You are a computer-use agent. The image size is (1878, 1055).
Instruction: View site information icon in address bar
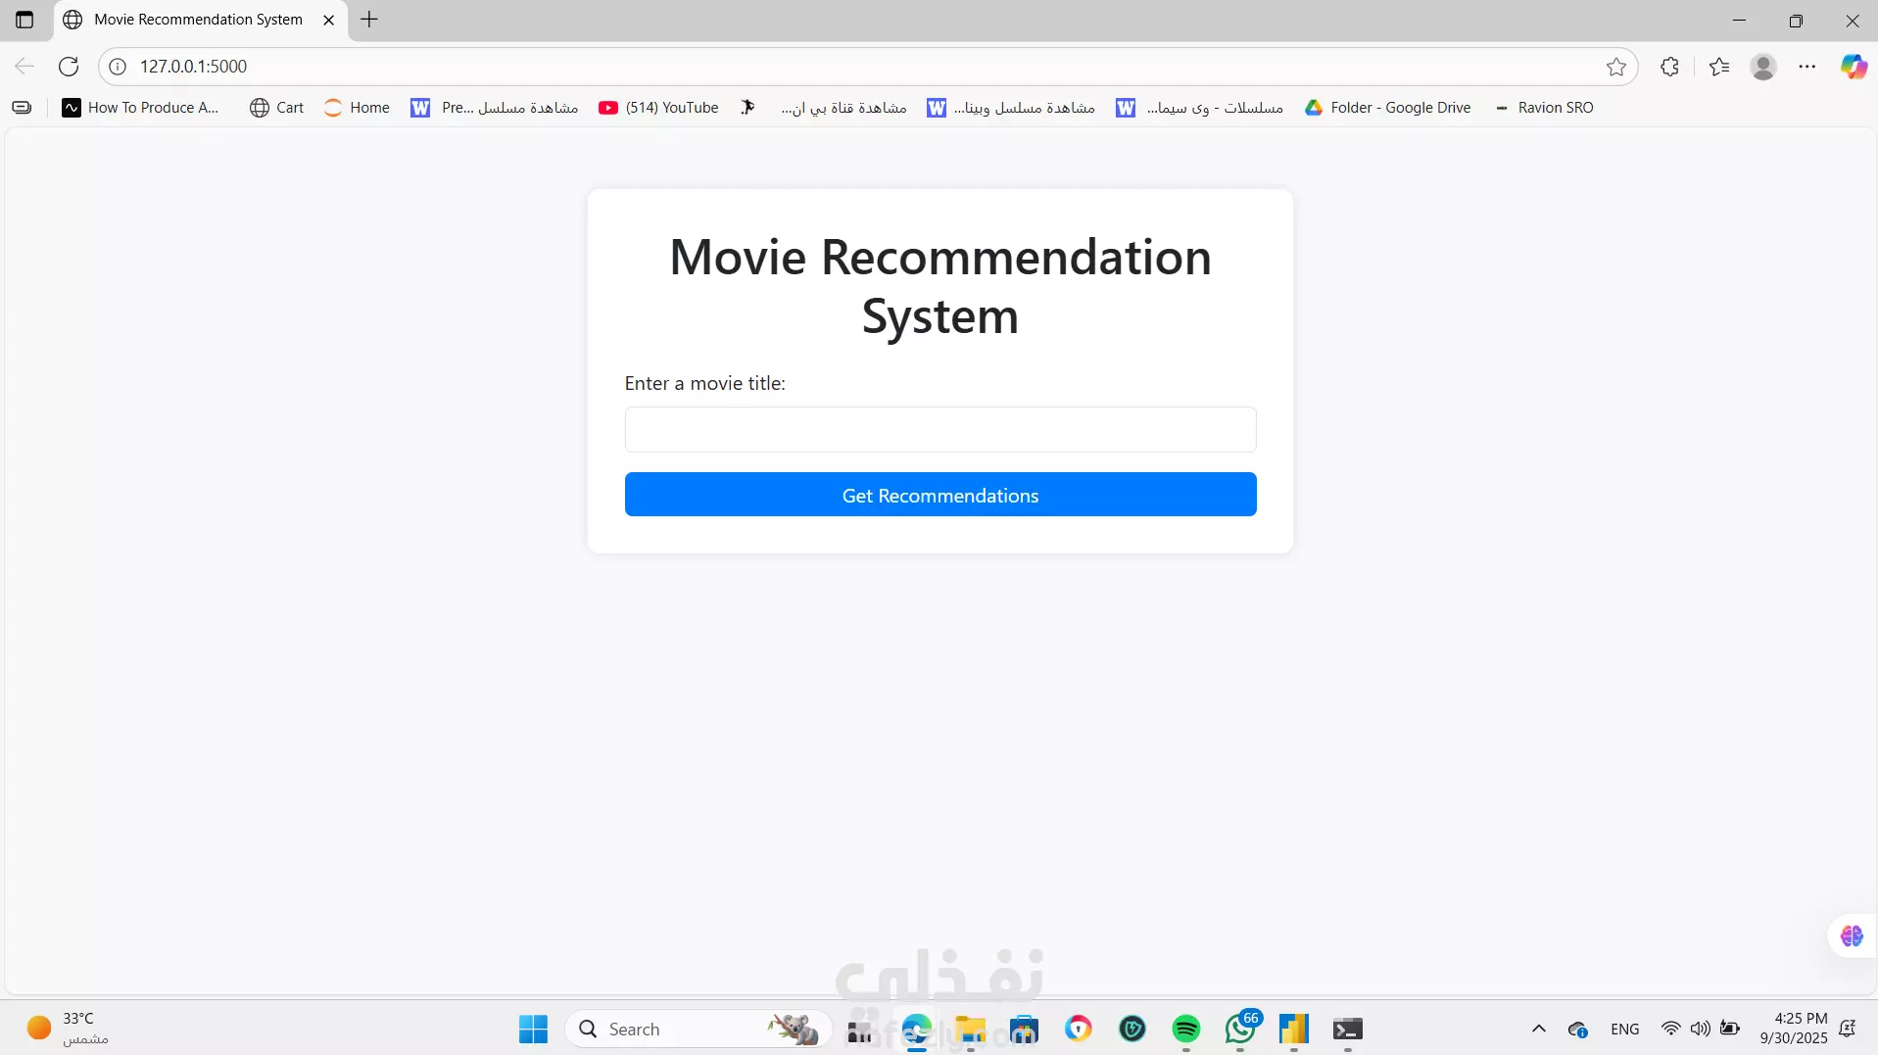[118, 67]
